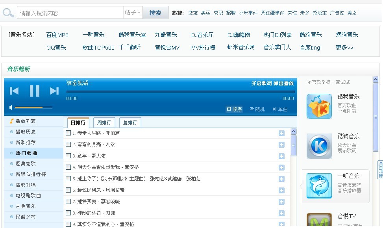Click the right panel scrollbar up arrow
383x228 pixels.
[x=376, y=79]
